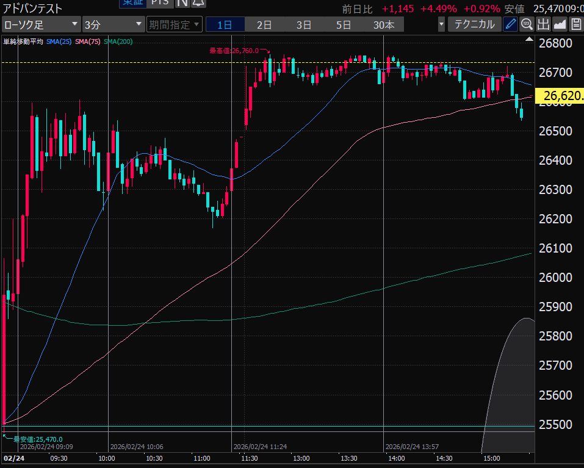Select the 5日 period option
Viewport: 584px width, 468px height.
tap(344, 25)
